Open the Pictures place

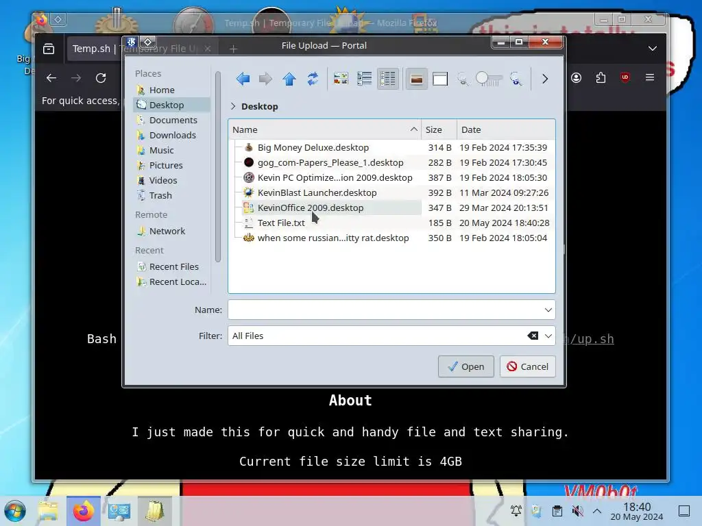click(x=171, y=166)
